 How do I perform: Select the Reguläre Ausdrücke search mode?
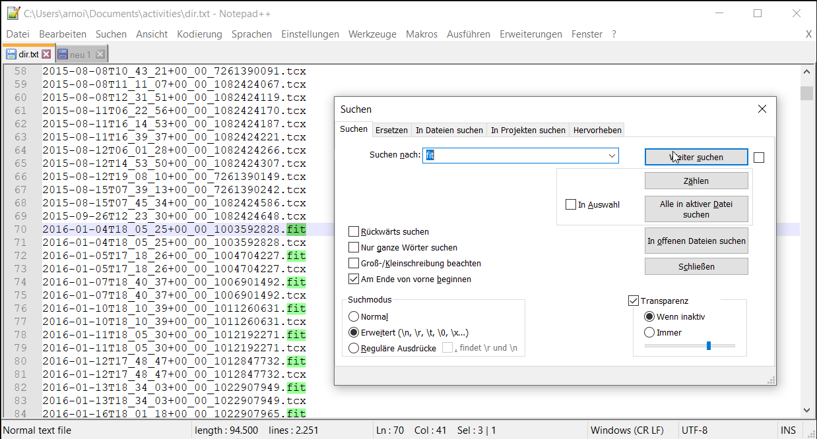point(354,348)
